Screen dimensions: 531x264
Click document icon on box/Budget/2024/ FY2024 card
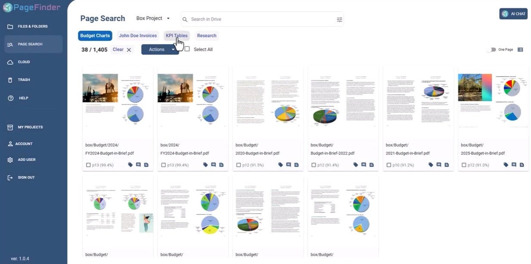tap(146, 165)
